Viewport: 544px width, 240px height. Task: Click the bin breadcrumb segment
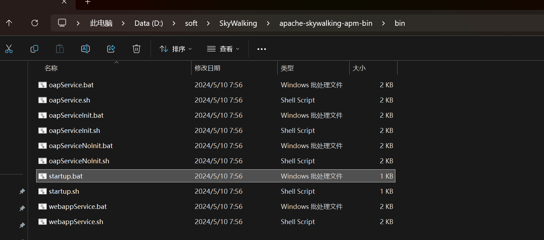(x=400, y=23)
